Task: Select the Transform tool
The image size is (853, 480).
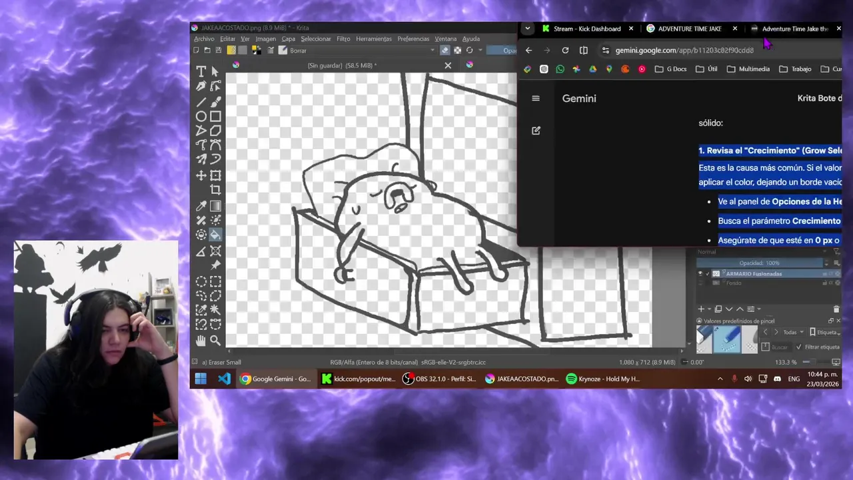Action: 215,175
